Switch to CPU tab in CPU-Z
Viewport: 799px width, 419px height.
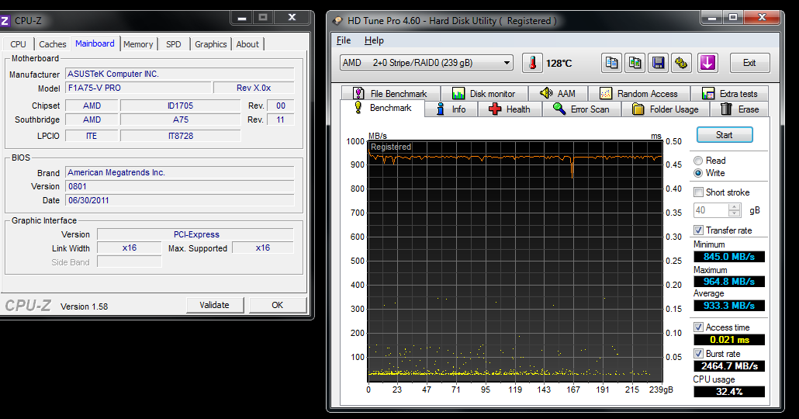[19, 44]
